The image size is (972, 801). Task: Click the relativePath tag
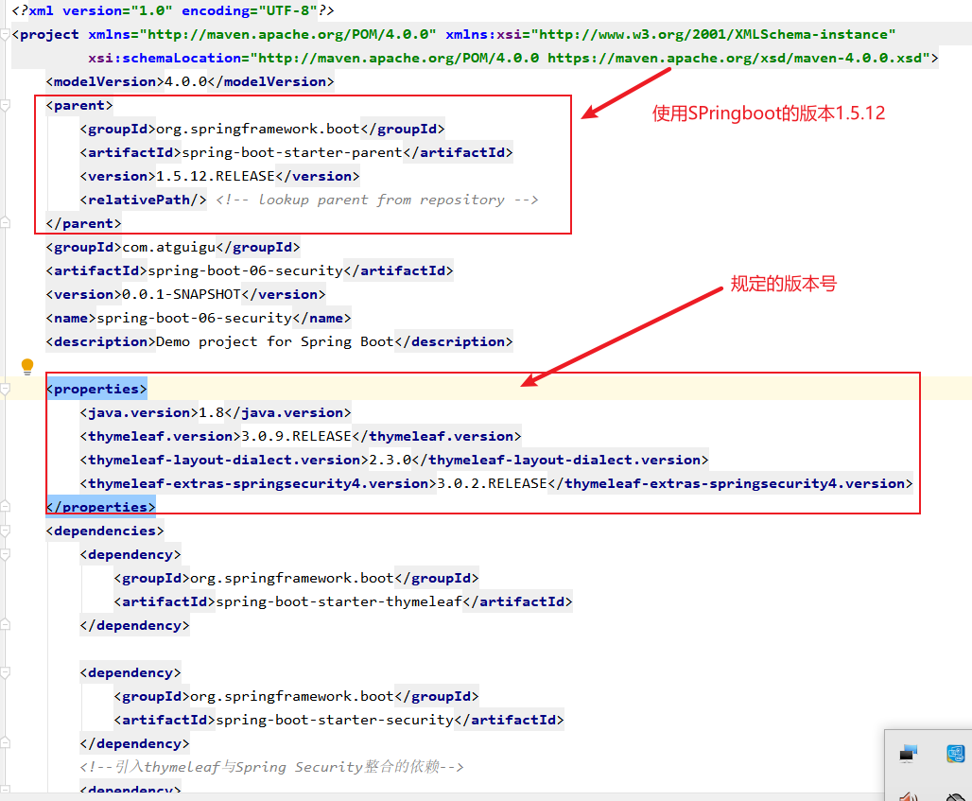pyautogui.click(x=143, y=200)
